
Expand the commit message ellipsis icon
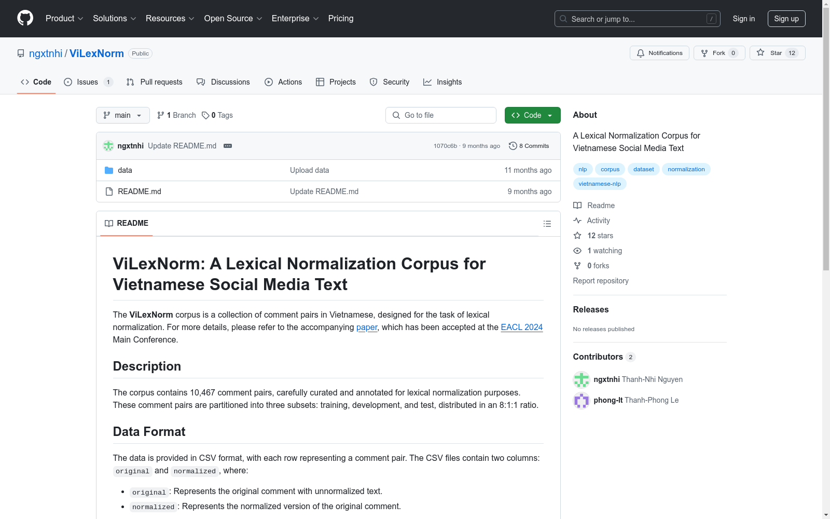coord(228,146)
